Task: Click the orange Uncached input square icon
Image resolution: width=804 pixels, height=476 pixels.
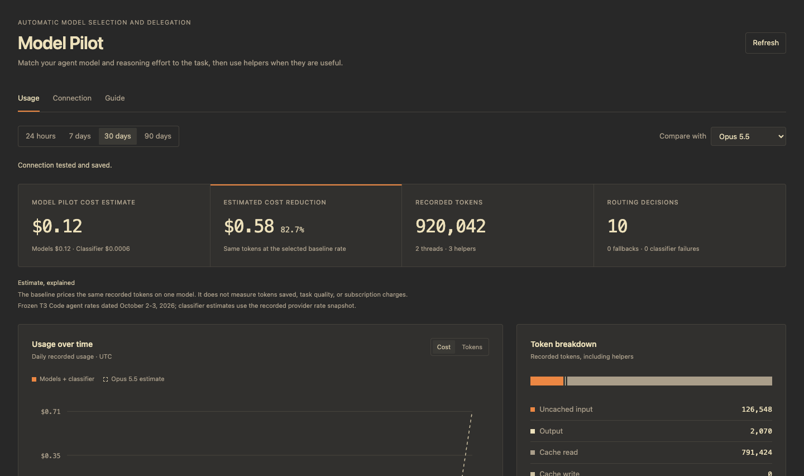Action: pos(533,410)
